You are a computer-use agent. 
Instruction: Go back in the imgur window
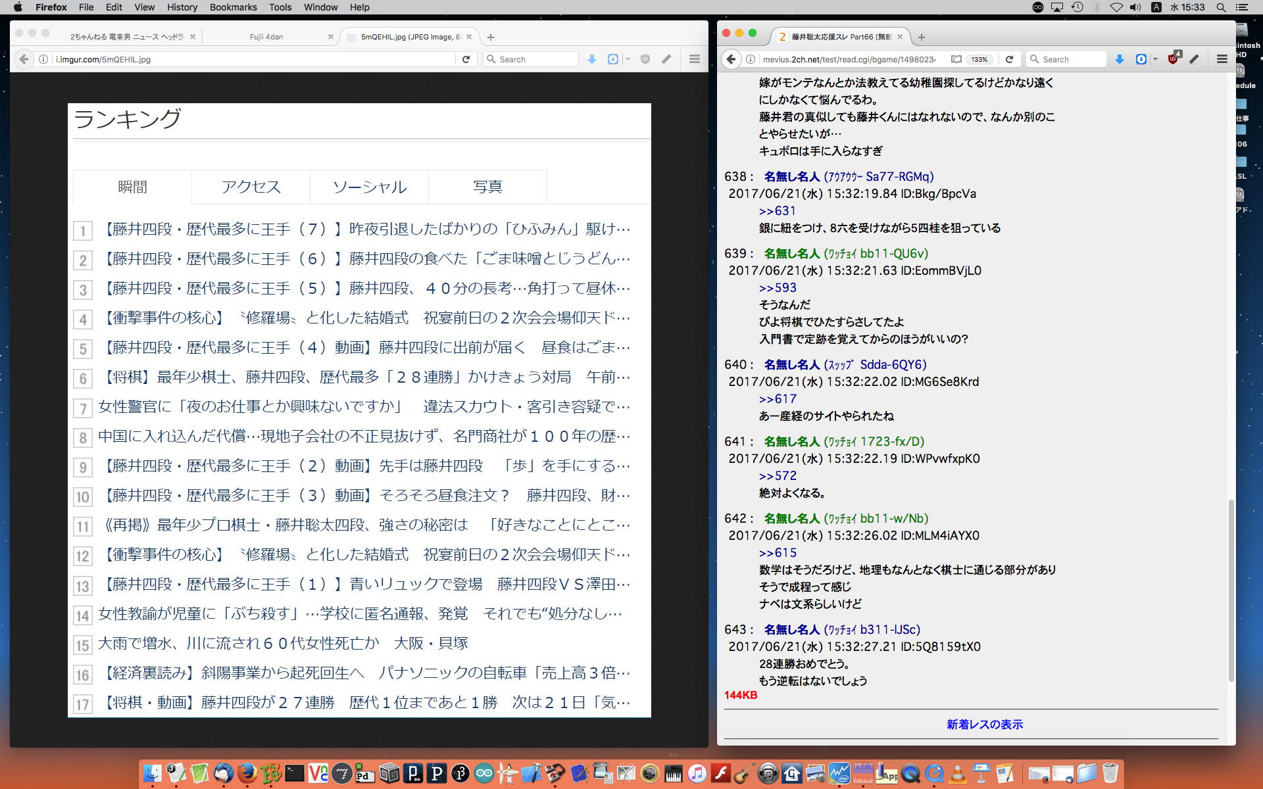(24, 59)
